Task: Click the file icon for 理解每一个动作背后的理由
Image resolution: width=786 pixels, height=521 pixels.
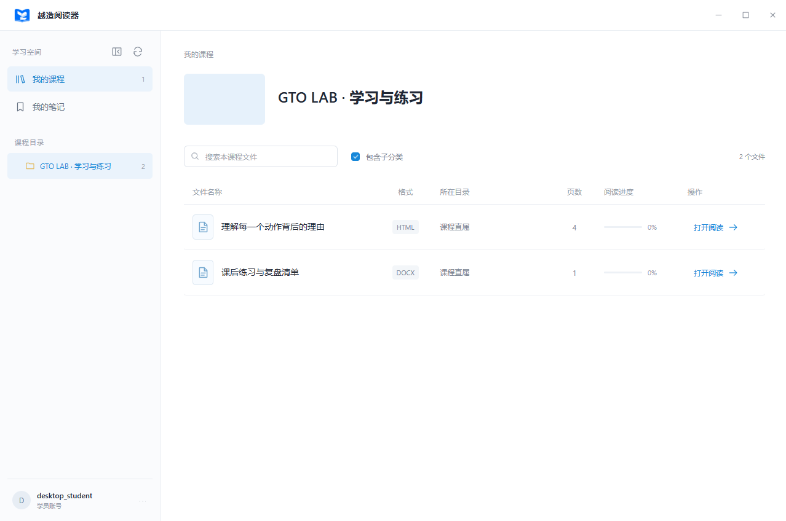Action: pyautogui.click(x=203, y=227)
